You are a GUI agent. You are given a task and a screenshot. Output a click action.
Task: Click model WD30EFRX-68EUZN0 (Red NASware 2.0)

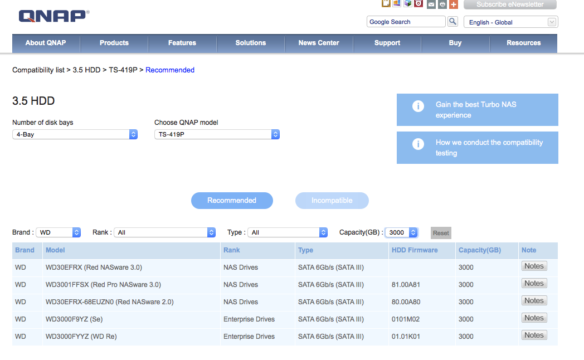(109, 302)
